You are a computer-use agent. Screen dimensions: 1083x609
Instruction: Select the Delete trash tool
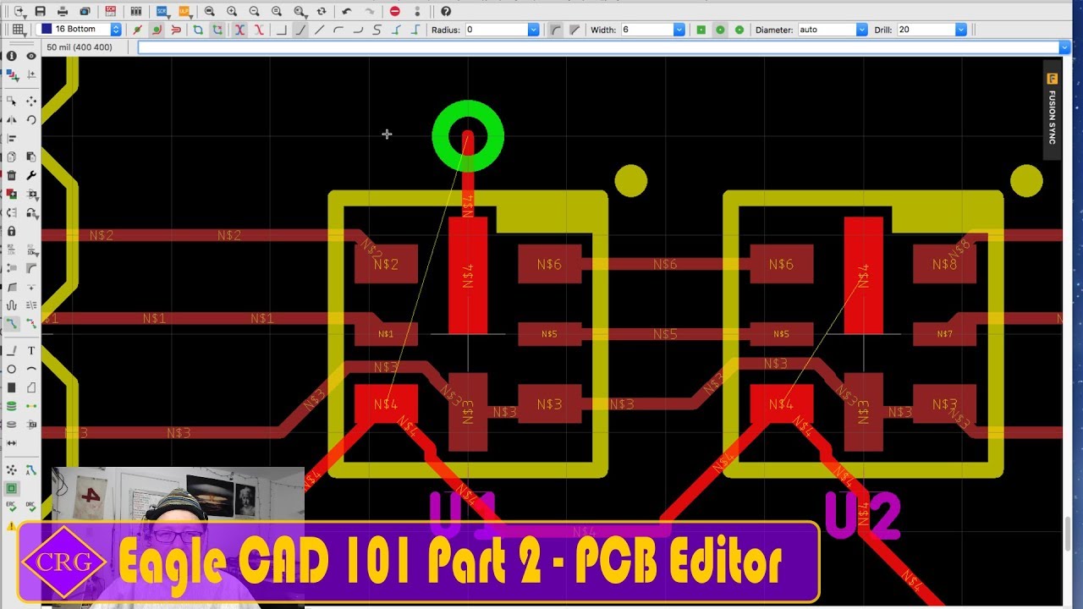(11, 175)
